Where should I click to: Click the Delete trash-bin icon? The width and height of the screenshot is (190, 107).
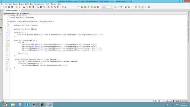[33, 7]
